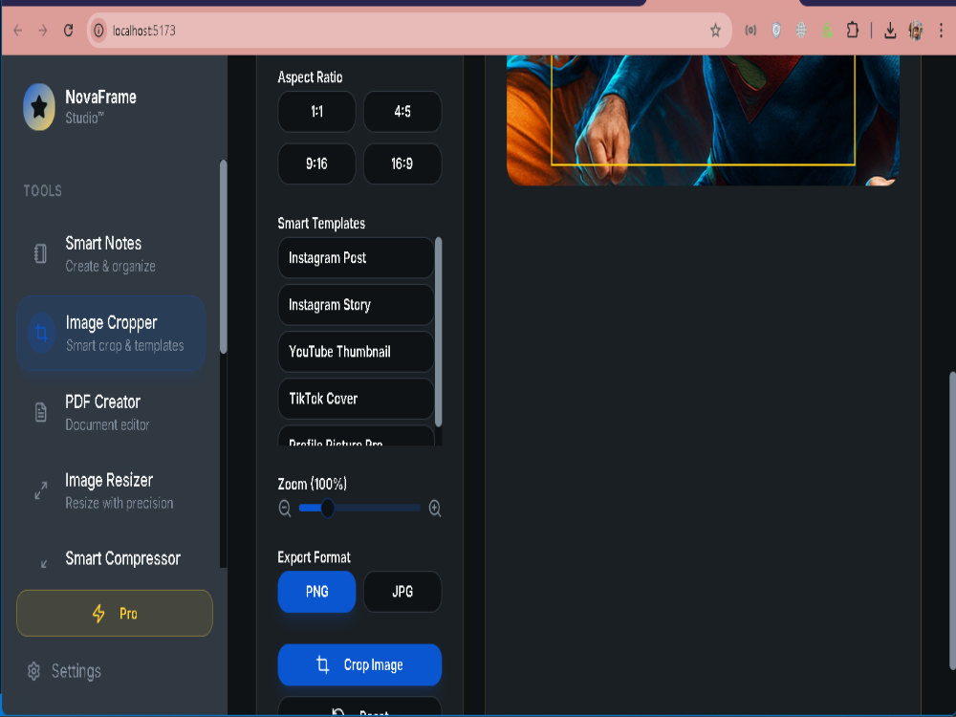Click the shield extension icon
This screenshot has width=956, height=717.
click(776, 31)
